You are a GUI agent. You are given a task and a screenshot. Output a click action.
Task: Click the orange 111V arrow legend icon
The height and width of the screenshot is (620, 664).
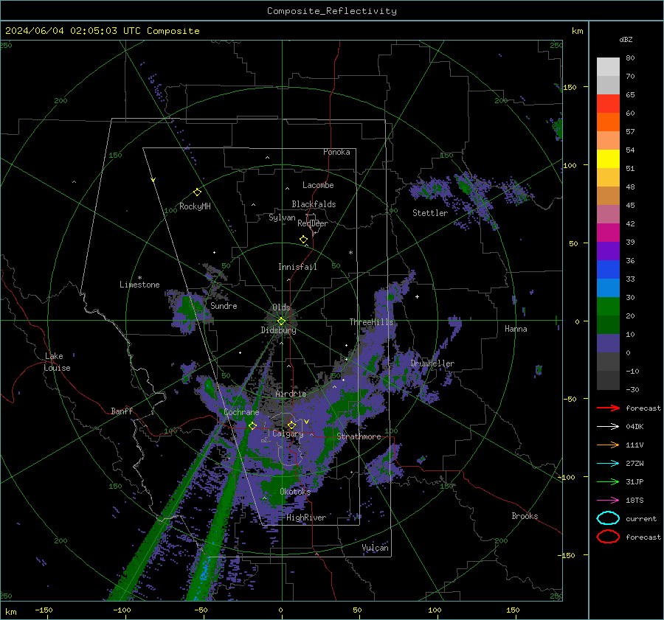click(608, 445)
